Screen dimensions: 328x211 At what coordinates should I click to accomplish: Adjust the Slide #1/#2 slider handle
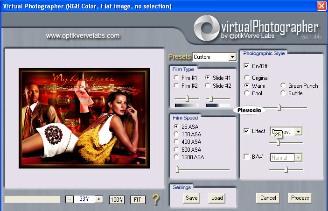(211, 98)
